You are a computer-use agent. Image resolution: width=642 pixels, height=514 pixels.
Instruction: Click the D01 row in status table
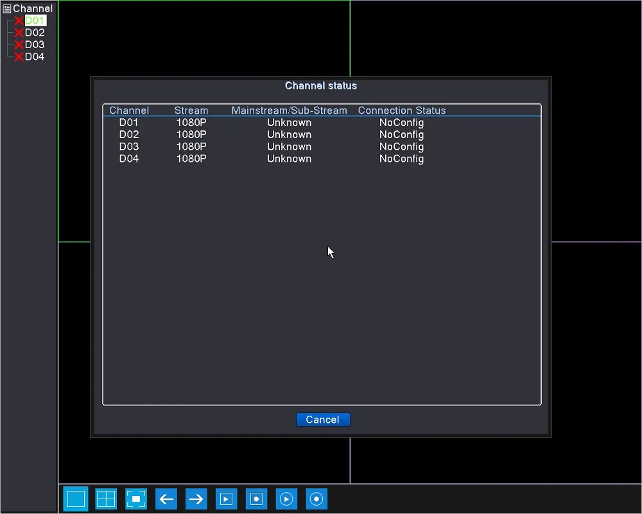322,123
